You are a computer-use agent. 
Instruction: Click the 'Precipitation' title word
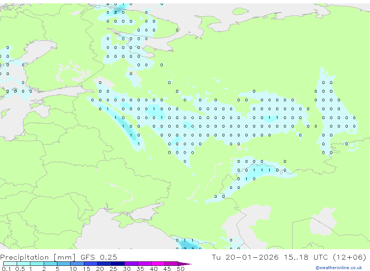24,257
